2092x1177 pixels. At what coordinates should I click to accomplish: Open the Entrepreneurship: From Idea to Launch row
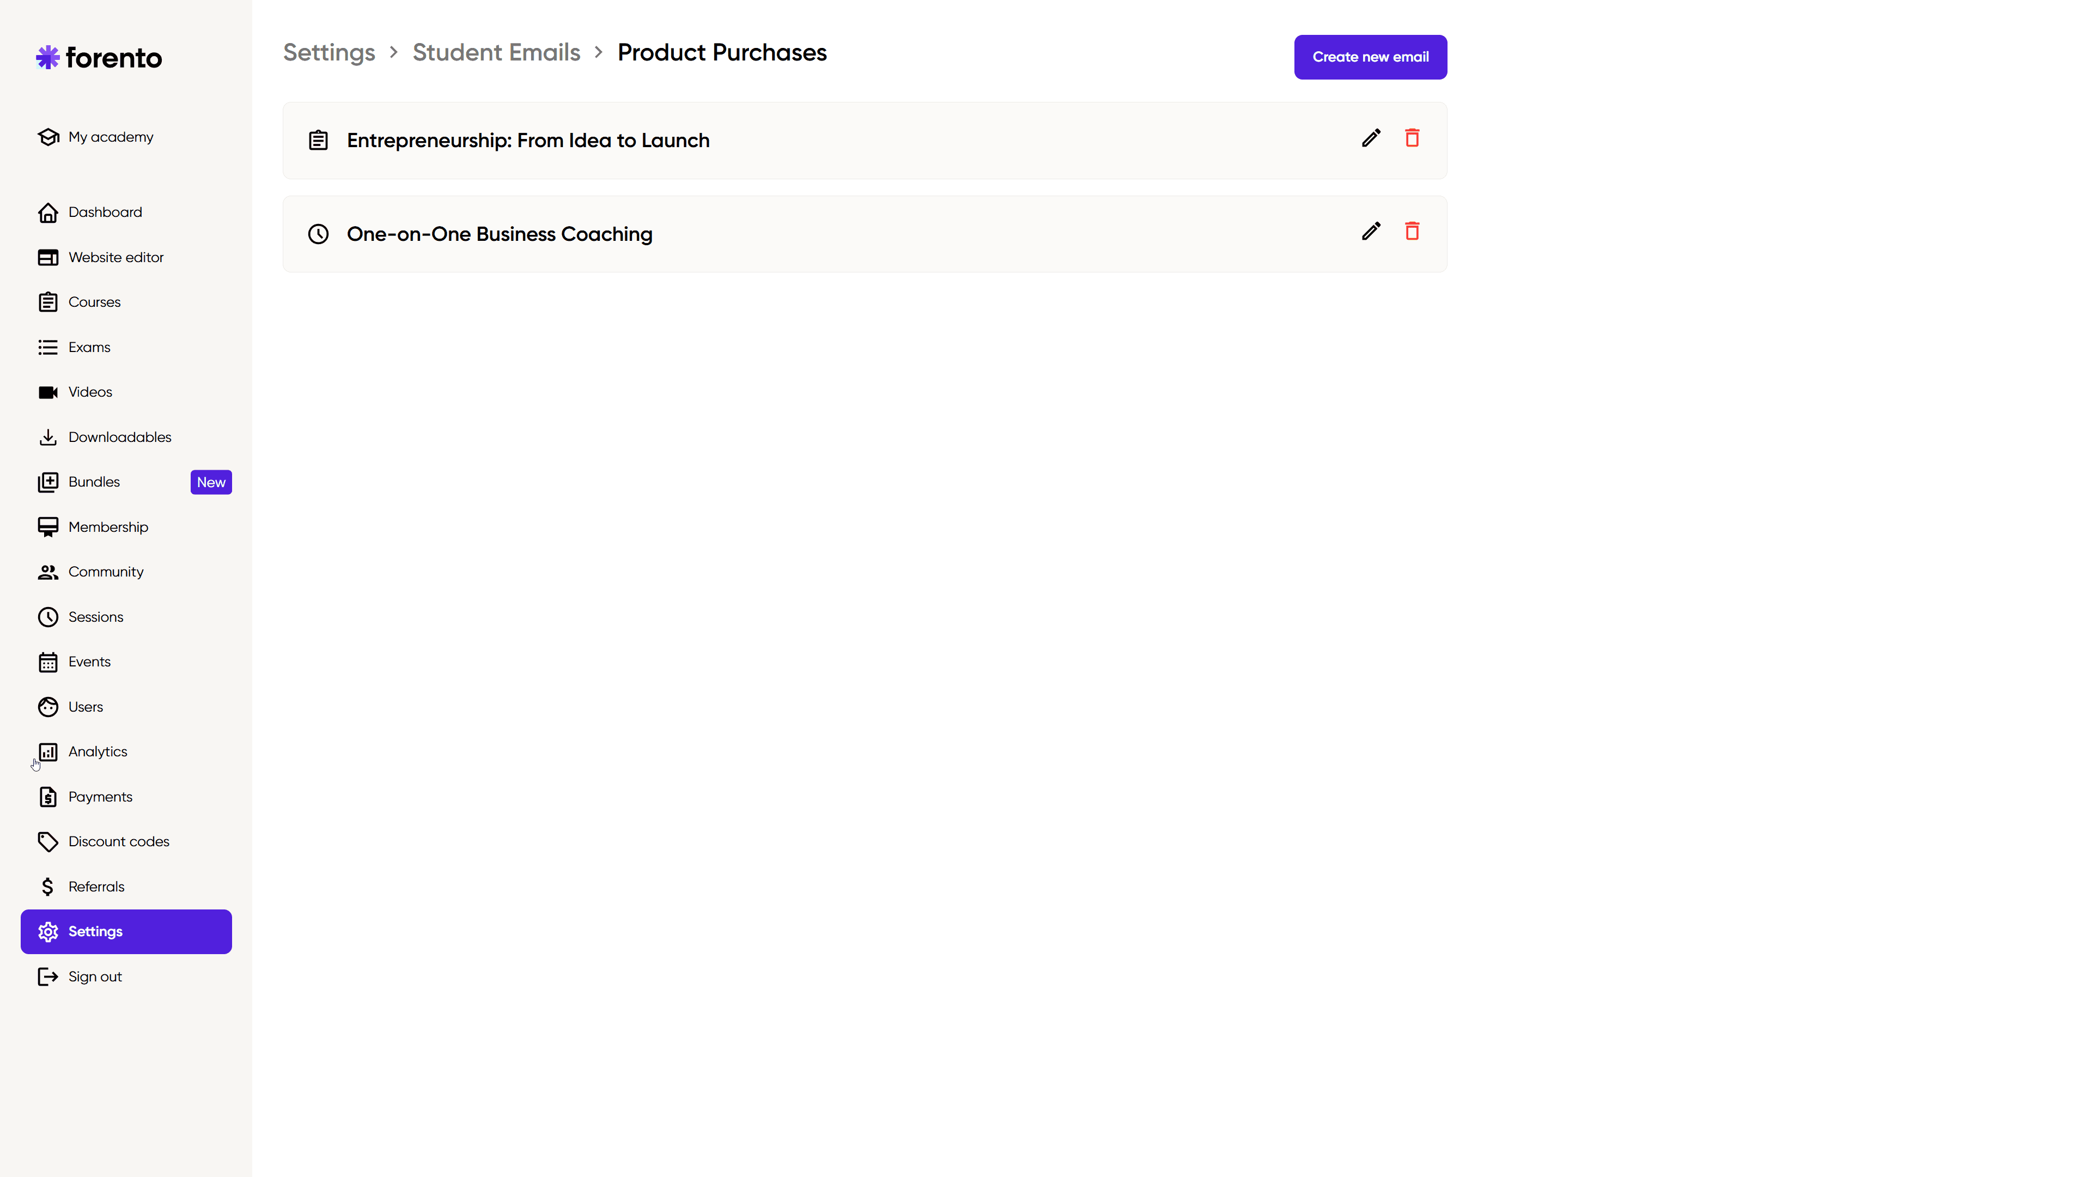(864, 141)
